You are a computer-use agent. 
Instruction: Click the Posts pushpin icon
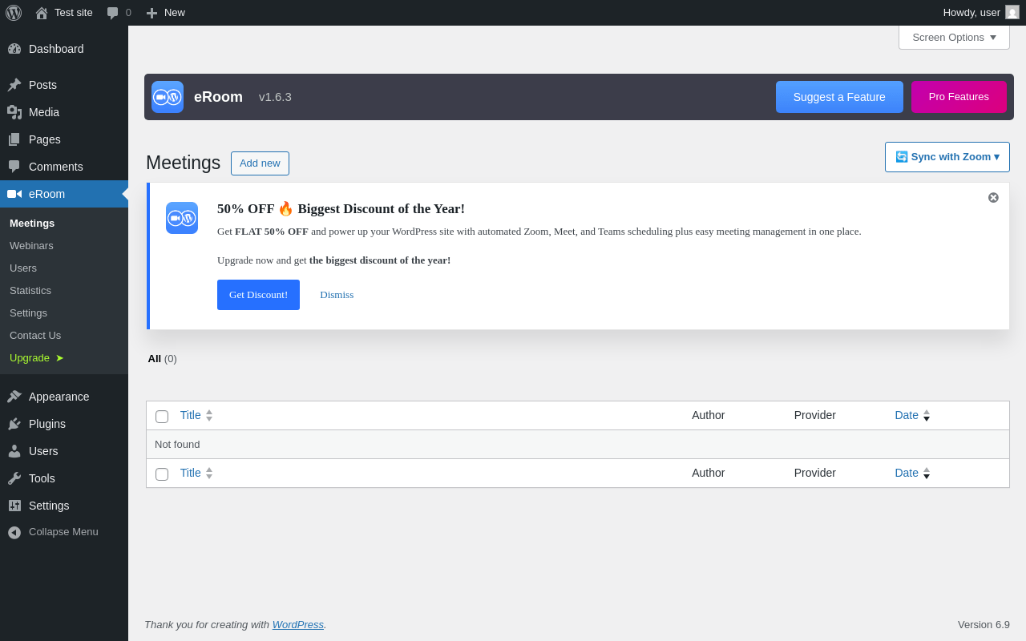pos(14,85)
